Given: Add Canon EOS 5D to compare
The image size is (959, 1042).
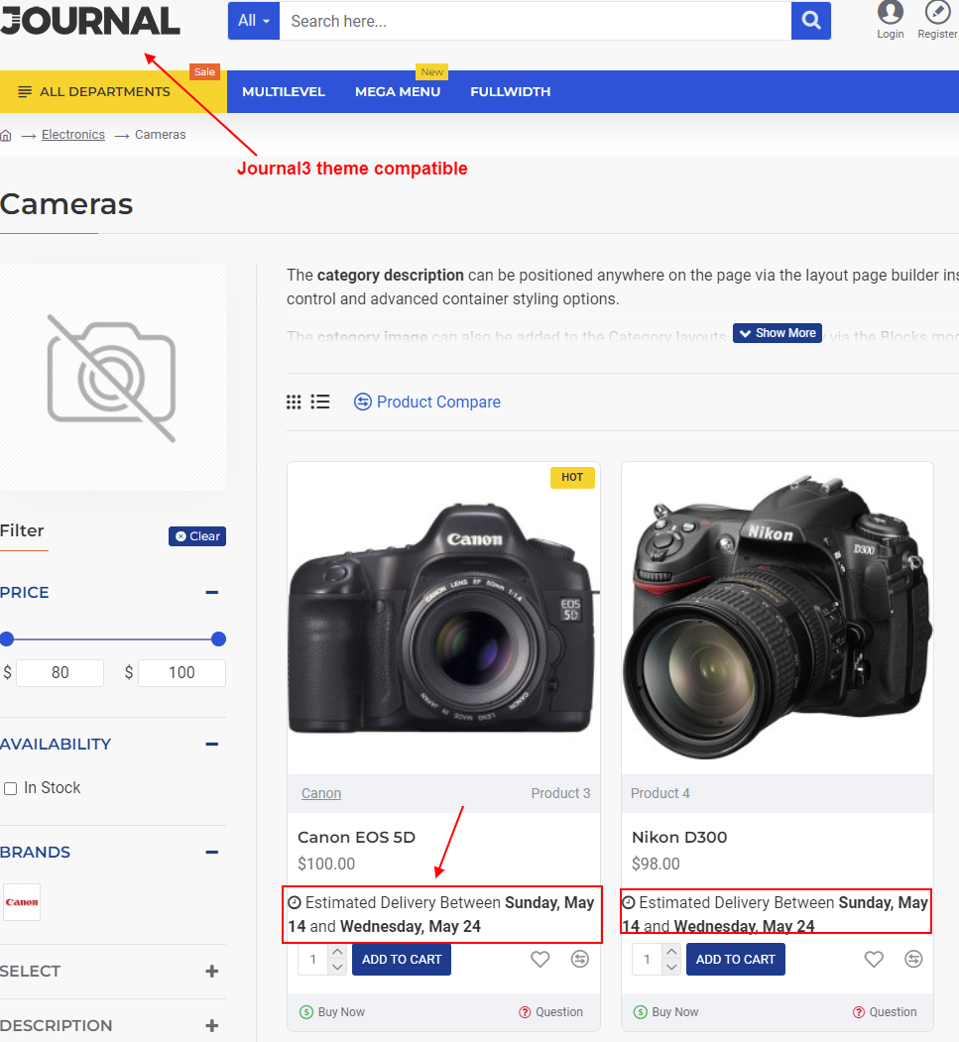Looking at the screenshot, I should pyautogui.click(x=579, y=959).
